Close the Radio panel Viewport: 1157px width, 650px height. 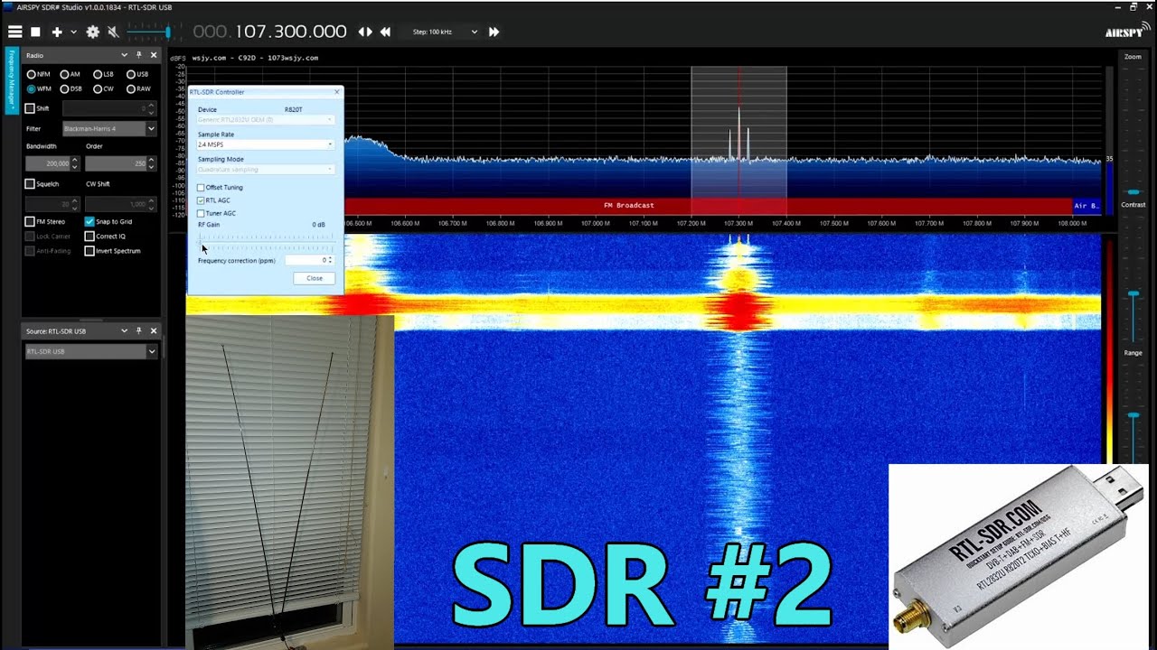click(153, 55)
